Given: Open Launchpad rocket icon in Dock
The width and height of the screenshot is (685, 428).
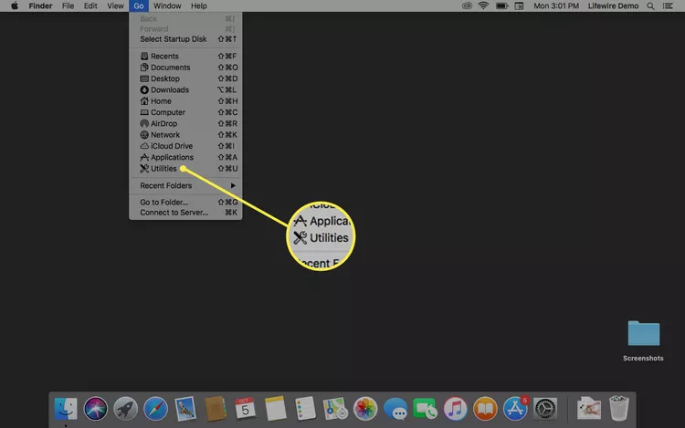Looking at the screenshot, I should (126, 409).
